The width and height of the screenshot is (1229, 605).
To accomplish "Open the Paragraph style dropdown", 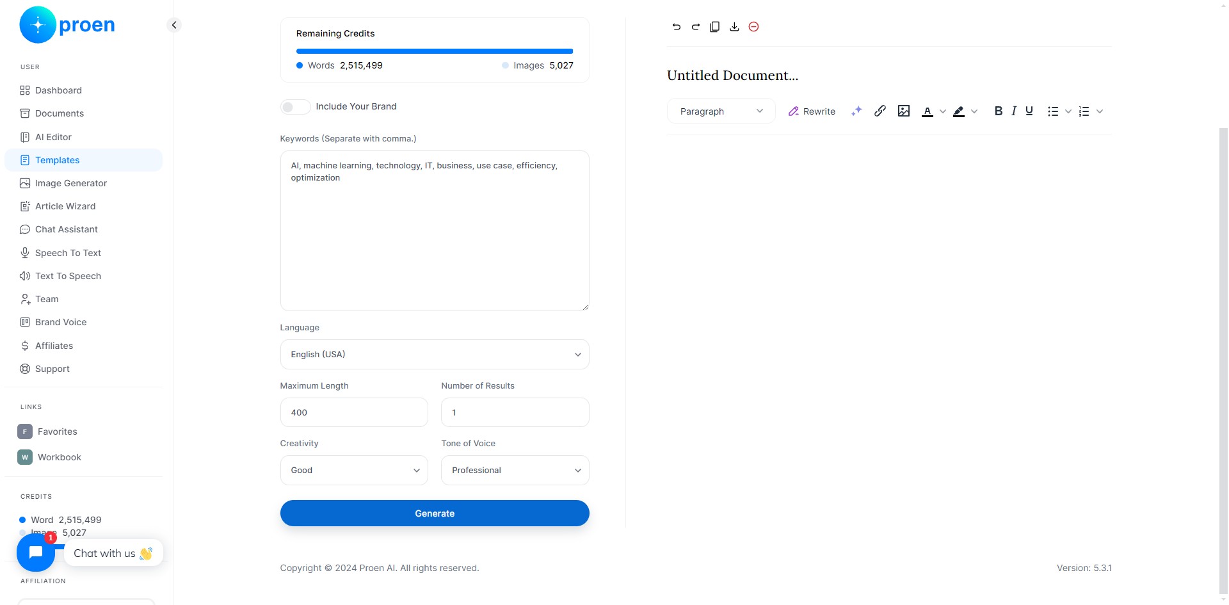I will pyautogui.click(x=721, y=111).
